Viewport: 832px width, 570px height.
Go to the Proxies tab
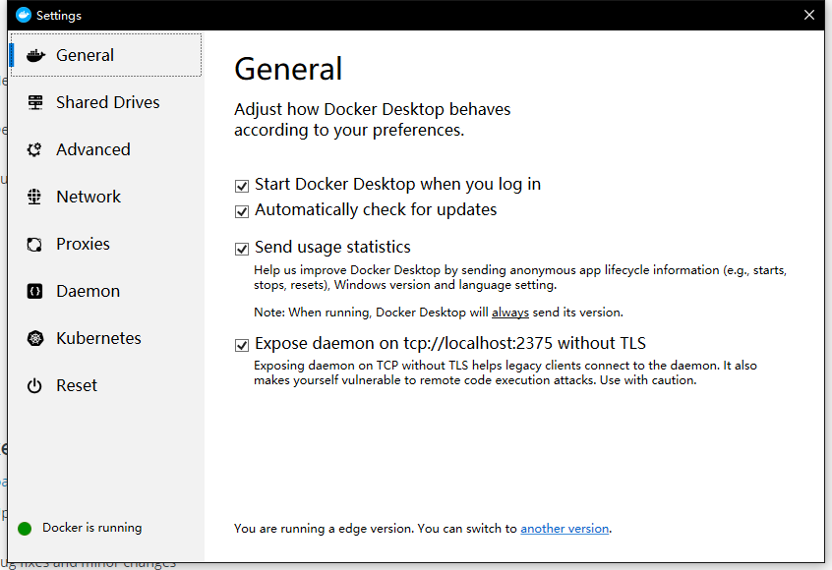(106, 244)
